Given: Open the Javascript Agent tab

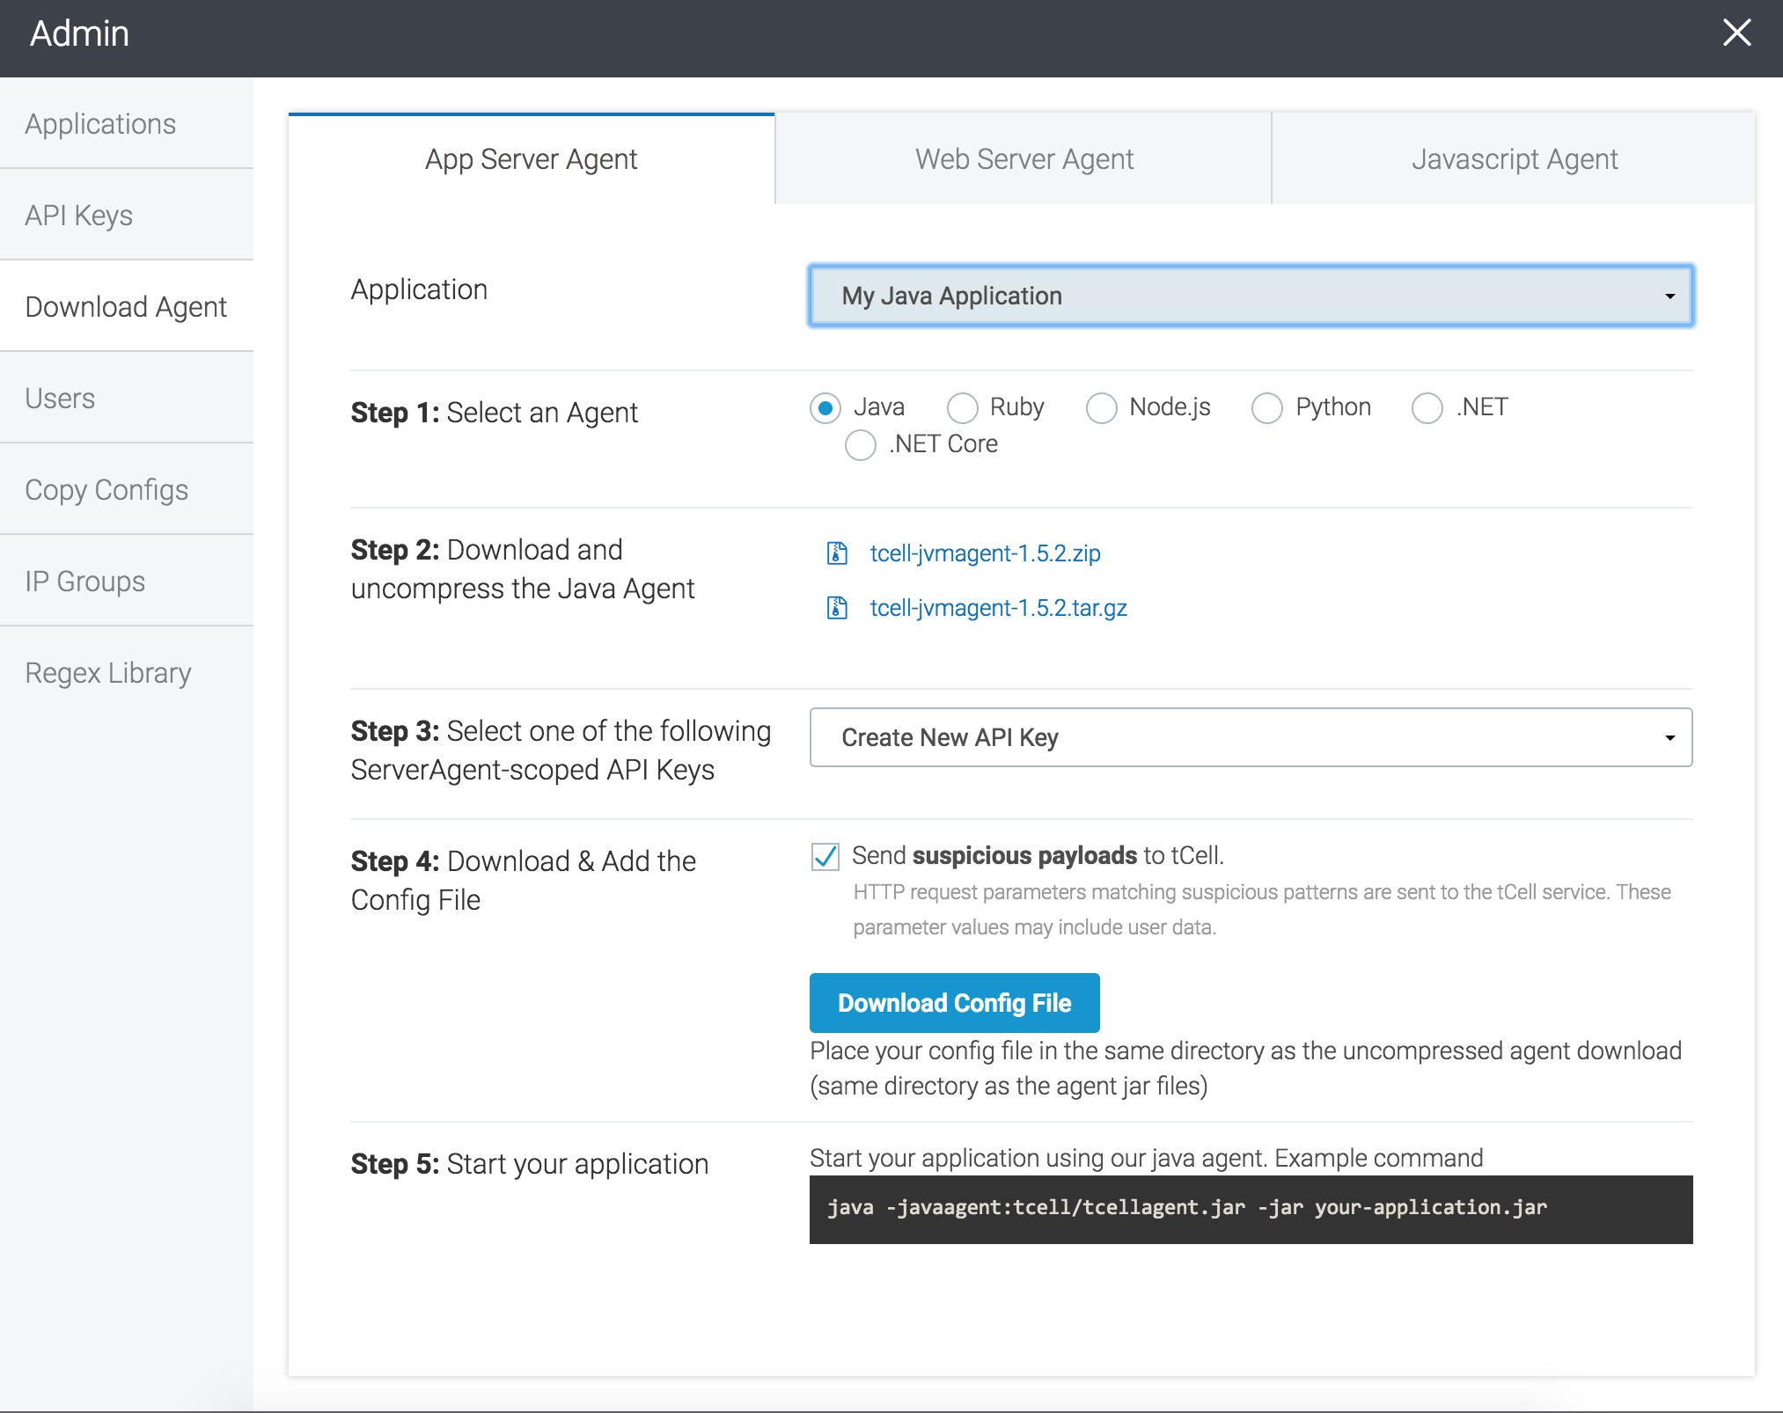Looking at the screenshot, I should point(1514,159).
